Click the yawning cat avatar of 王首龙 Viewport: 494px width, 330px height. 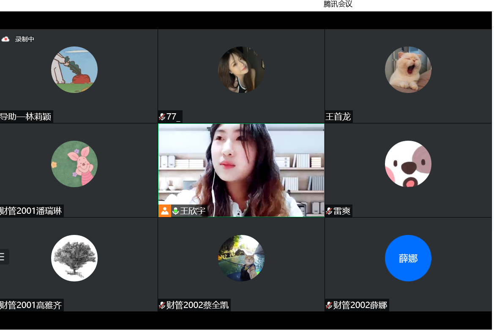click(408, 69)
